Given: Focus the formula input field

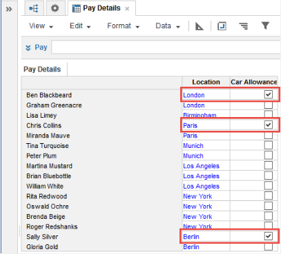Looking at the screenshot, I should pos(166,47).
